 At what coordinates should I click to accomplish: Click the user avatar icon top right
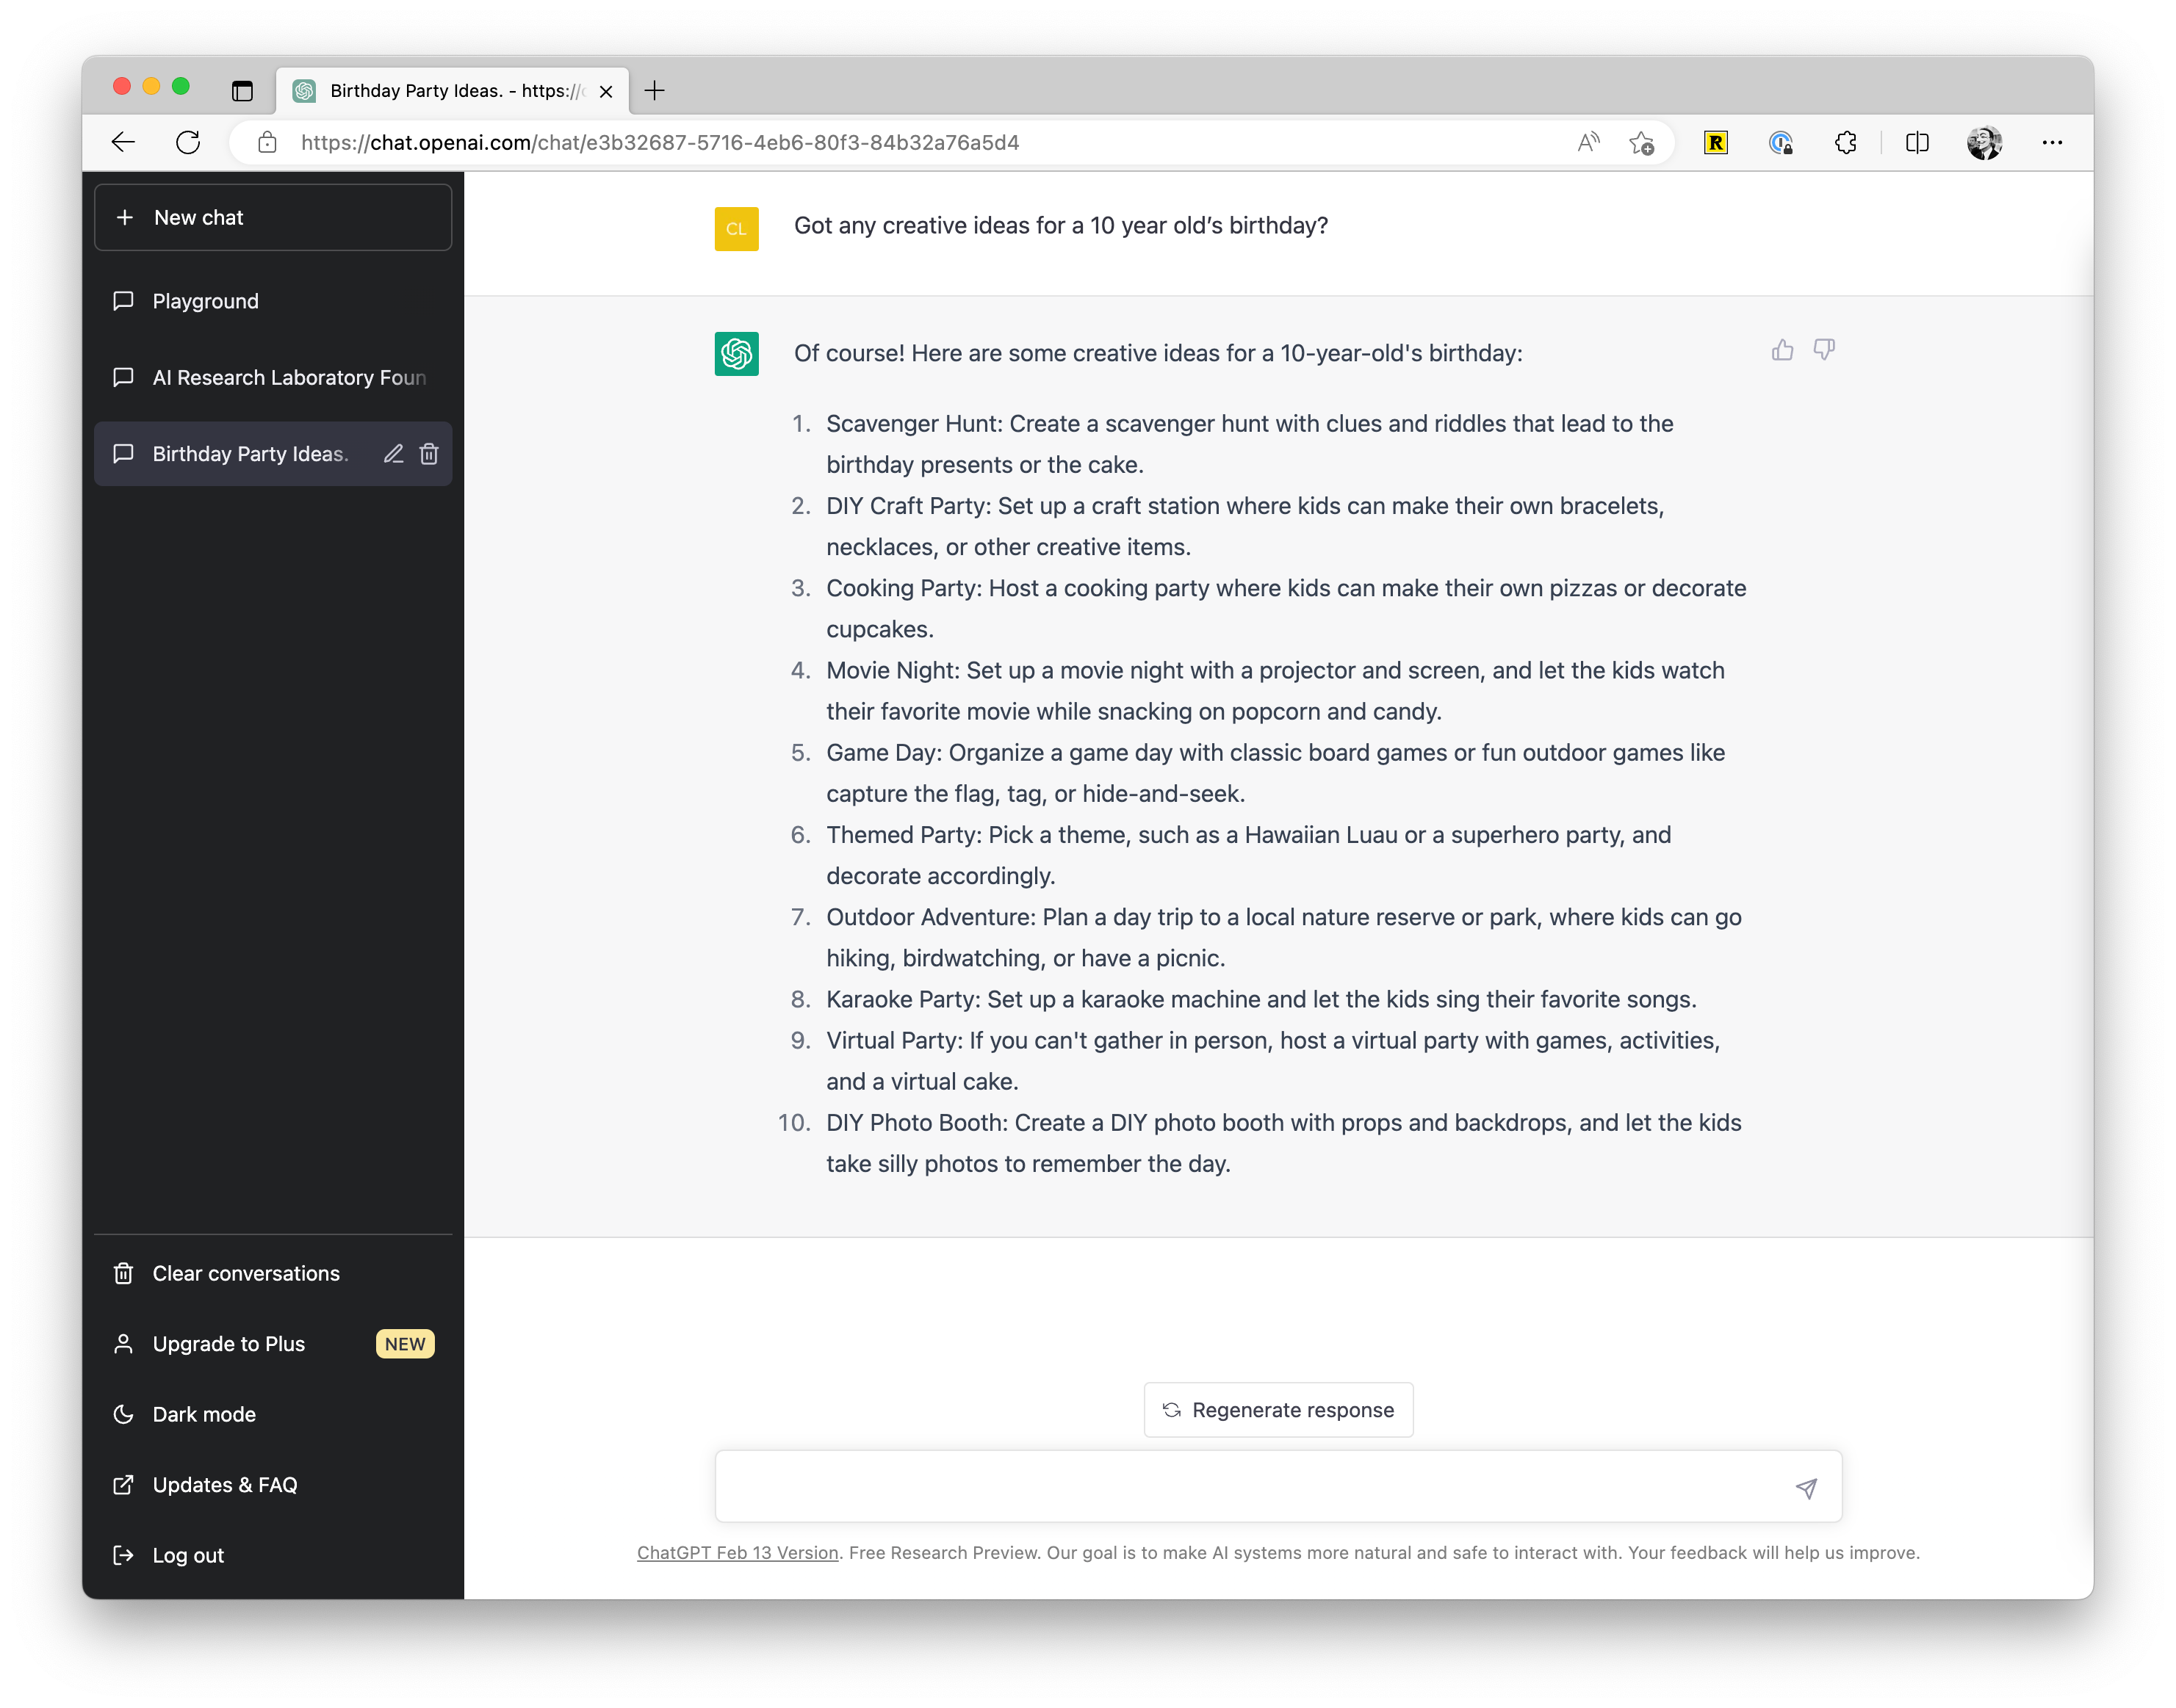point(1984,143)
